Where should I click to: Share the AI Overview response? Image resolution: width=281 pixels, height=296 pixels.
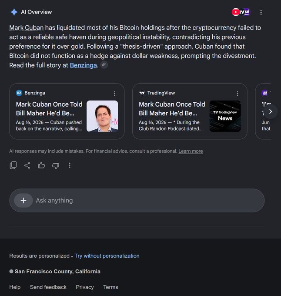27,165
